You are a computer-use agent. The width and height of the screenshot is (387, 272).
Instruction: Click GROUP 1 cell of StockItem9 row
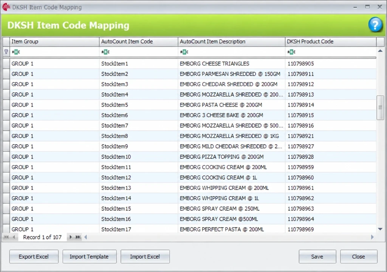click(54, 146)
